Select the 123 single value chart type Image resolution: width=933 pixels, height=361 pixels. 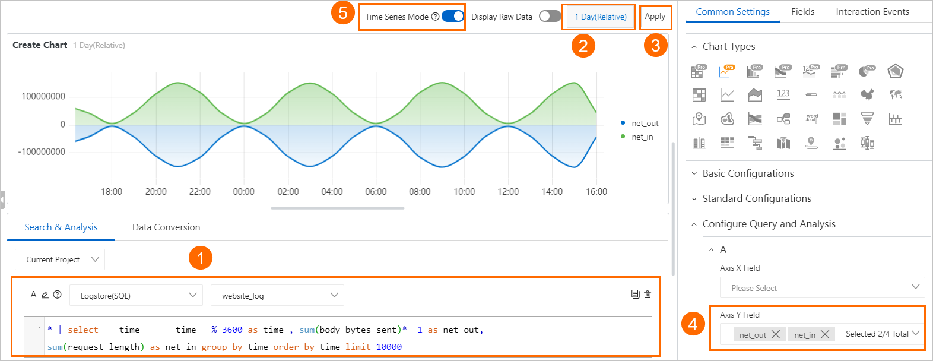click(x=783, y=94)
